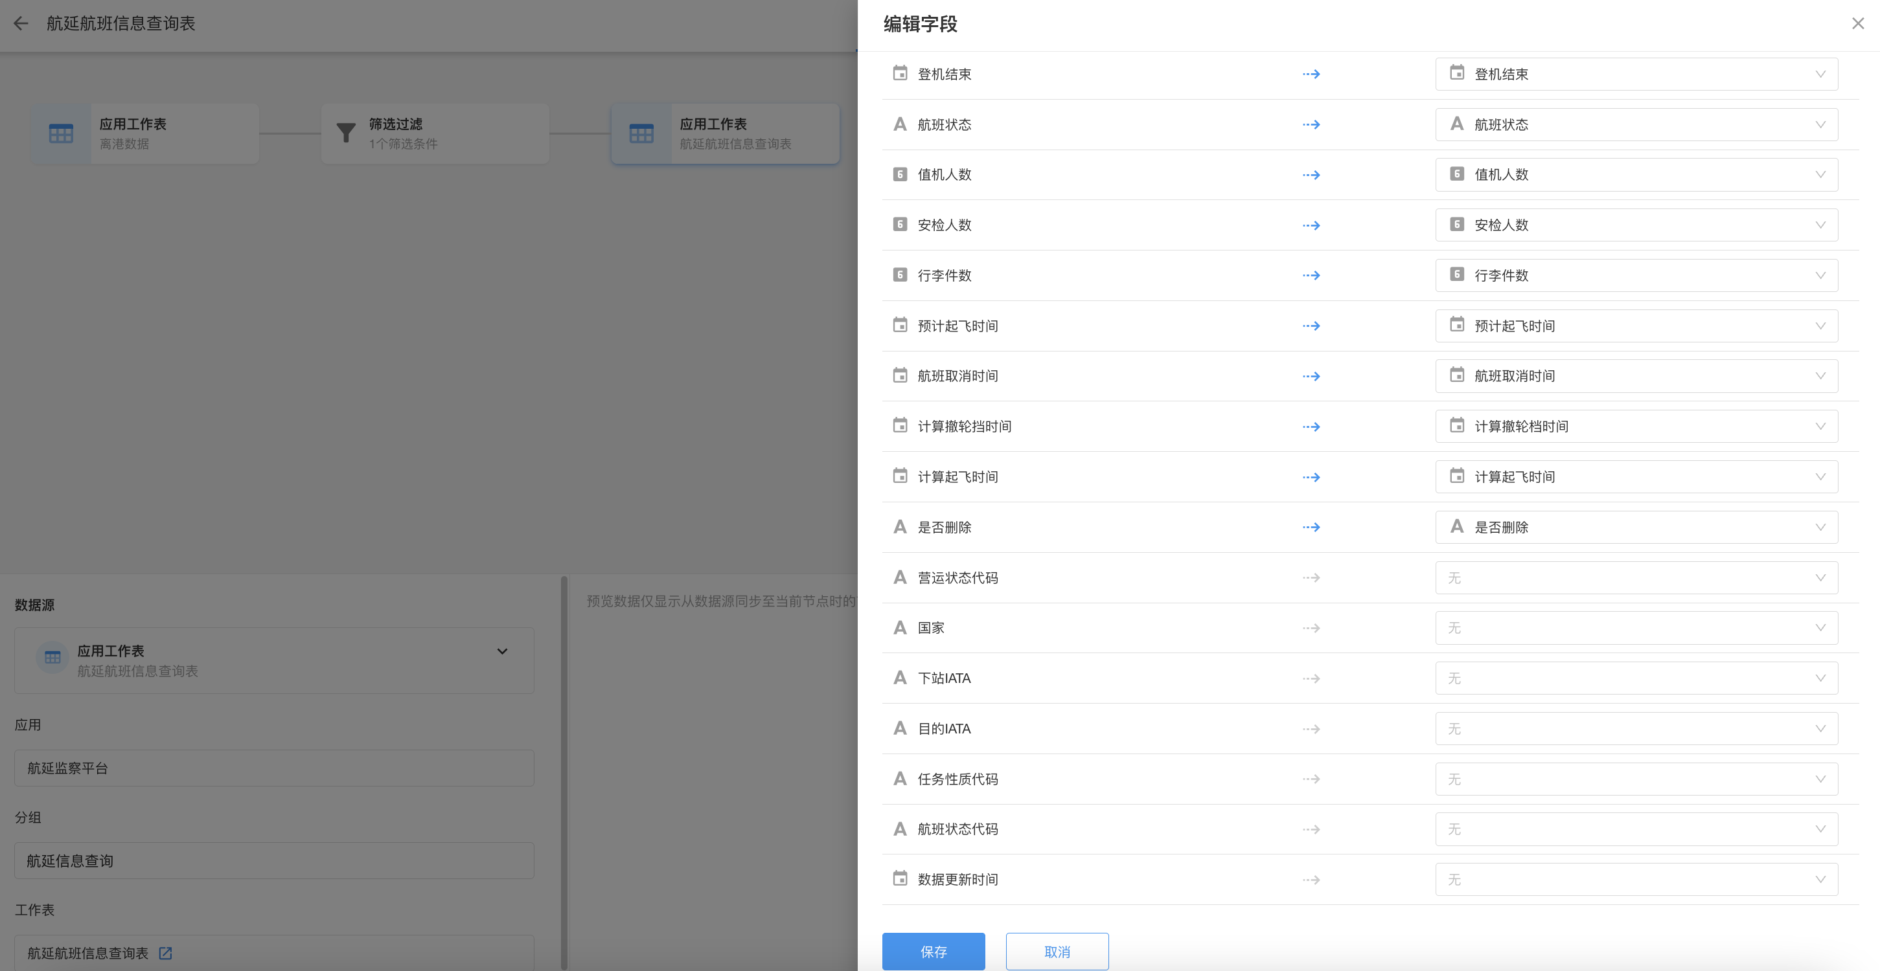Expand the 计算撤轮档时间 target dropdown

point(1636,426)
